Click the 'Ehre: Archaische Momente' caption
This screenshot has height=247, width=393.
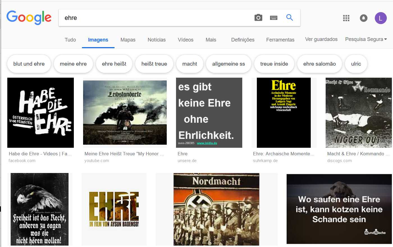pyautogui.click(x=284, y=154)
